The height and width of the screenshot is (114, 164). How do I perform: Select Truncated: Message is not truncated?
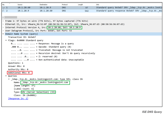pyautogui.click(x=47, y=50)
